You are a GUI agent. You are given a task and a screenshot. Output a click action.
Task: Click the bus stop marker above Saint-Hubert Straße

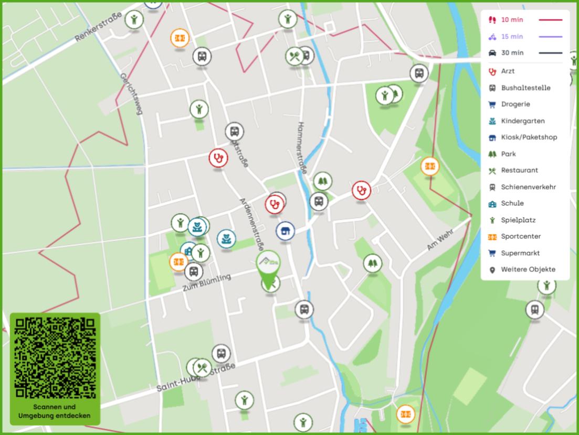pyautogui.click(x=221, y=353)
